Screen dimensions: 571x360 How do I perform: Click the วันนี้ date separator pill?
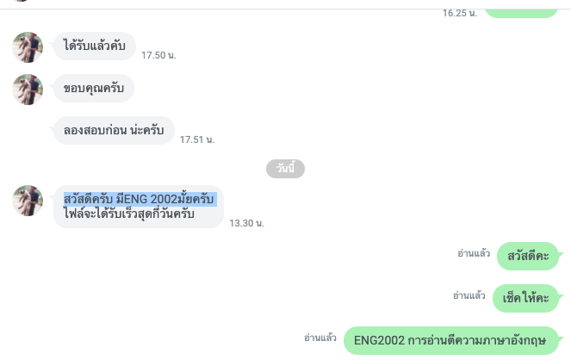[285, 169]
